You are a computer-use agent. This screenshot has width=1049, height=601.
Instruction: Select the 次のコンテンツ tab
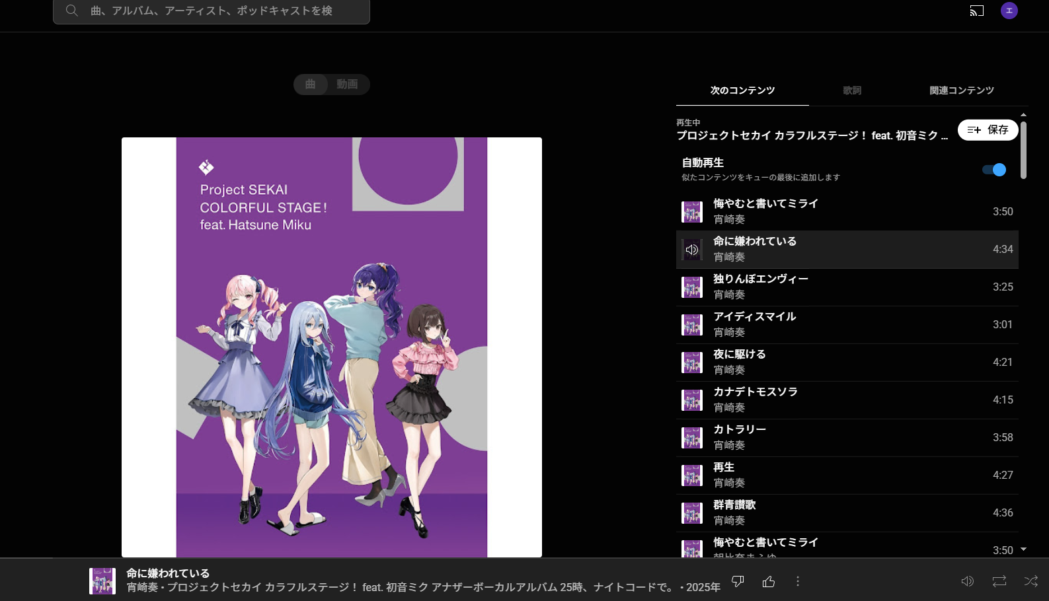click(x=742, y=90)
